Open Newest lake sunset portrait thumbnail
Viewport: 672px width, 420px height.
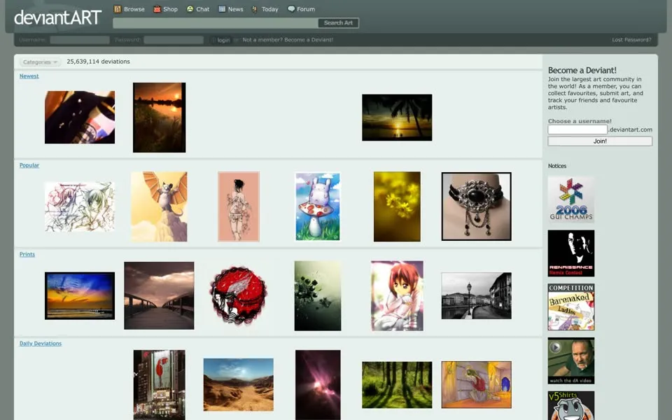coord(159,118)
